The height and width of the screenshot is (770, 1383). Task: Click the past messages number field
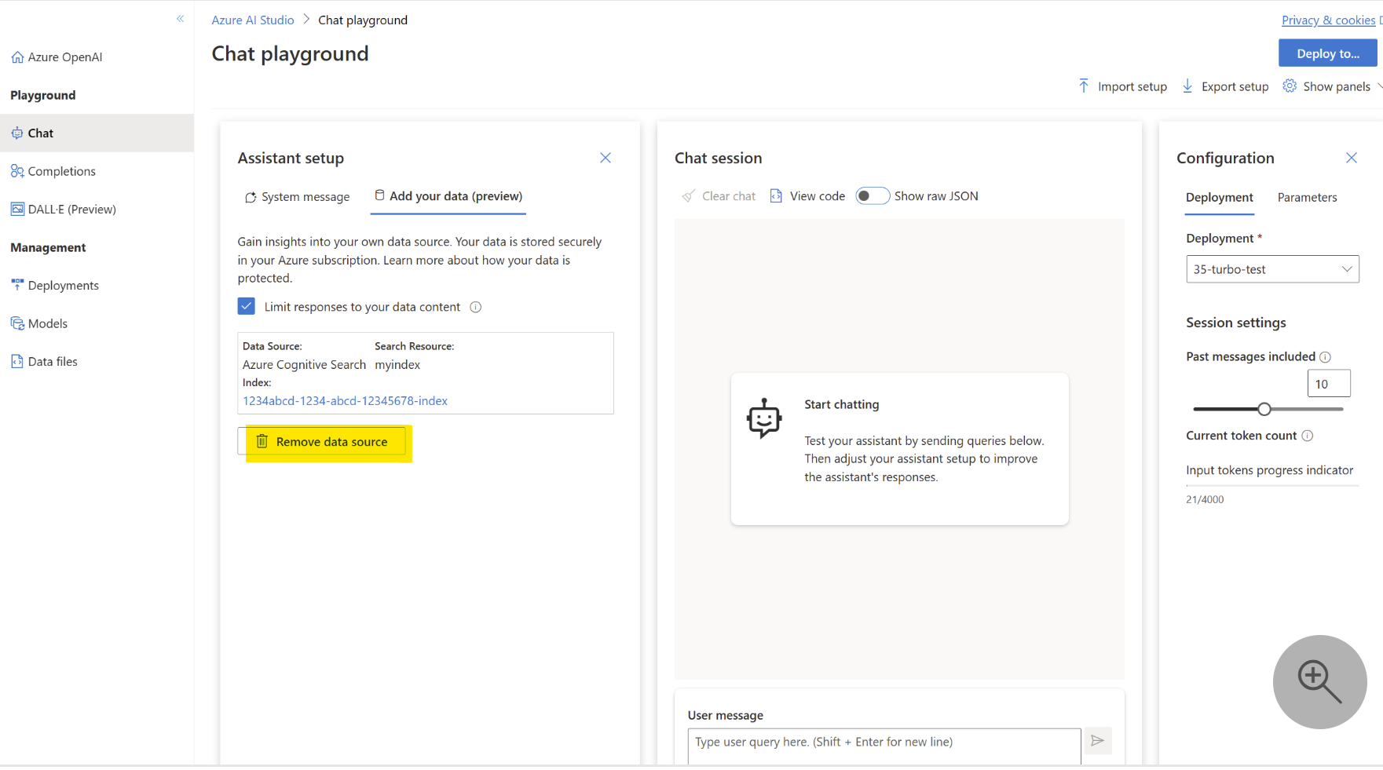(x=1329, y=384)
